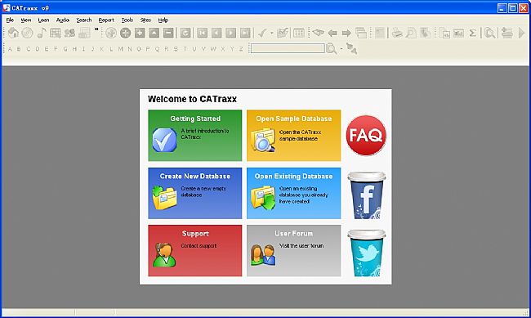Filter by letter A in alphabet bar
This screenshot has height=318, width=531.
[10, 49]
